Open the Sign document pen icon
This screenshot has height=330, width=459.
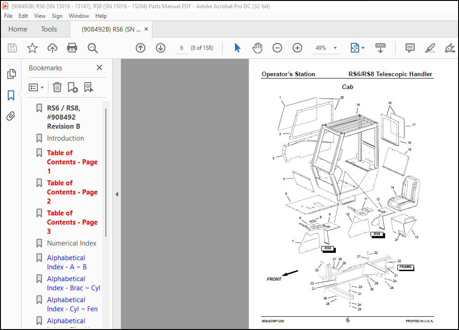point(449,48)
